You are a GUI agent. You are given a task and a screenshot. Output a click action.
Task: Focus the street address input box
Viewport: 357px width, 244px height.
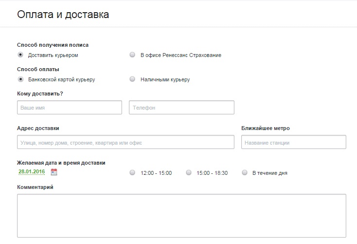125,142
